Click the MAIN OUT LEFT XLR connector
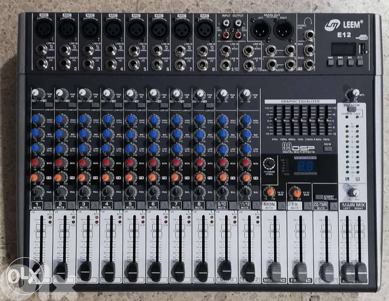 [x=260, y=29]
